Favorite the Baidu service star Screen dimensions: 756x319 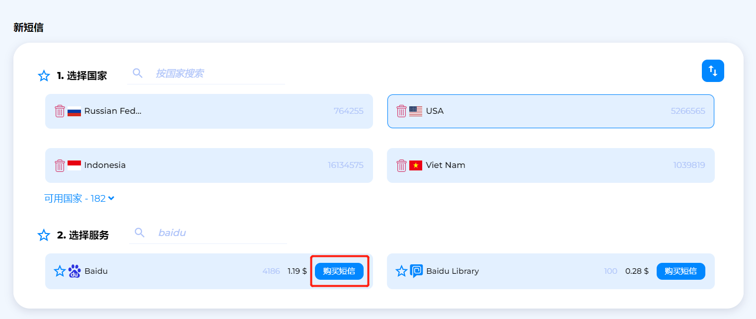(60, 271)
